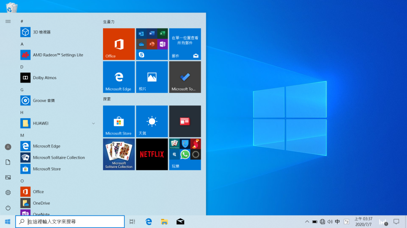Open the Mail tile
The width and height of the screenshot is (407, 228).
(x=185, y=44)
